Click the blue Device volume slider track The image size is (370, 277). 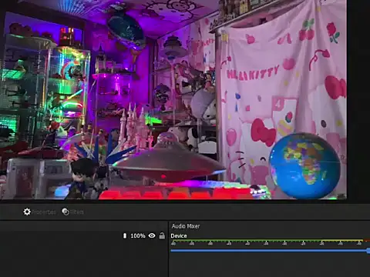pyautogui.click(x=269, y=251)
